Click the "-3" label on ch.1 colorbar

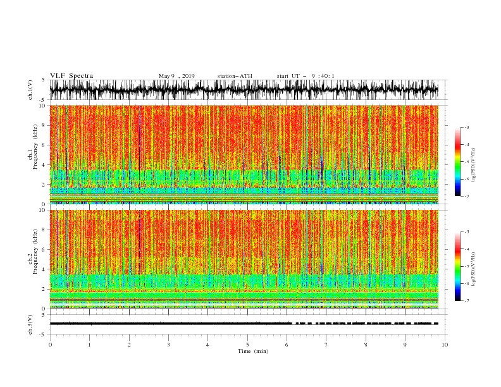pos(467,127)
